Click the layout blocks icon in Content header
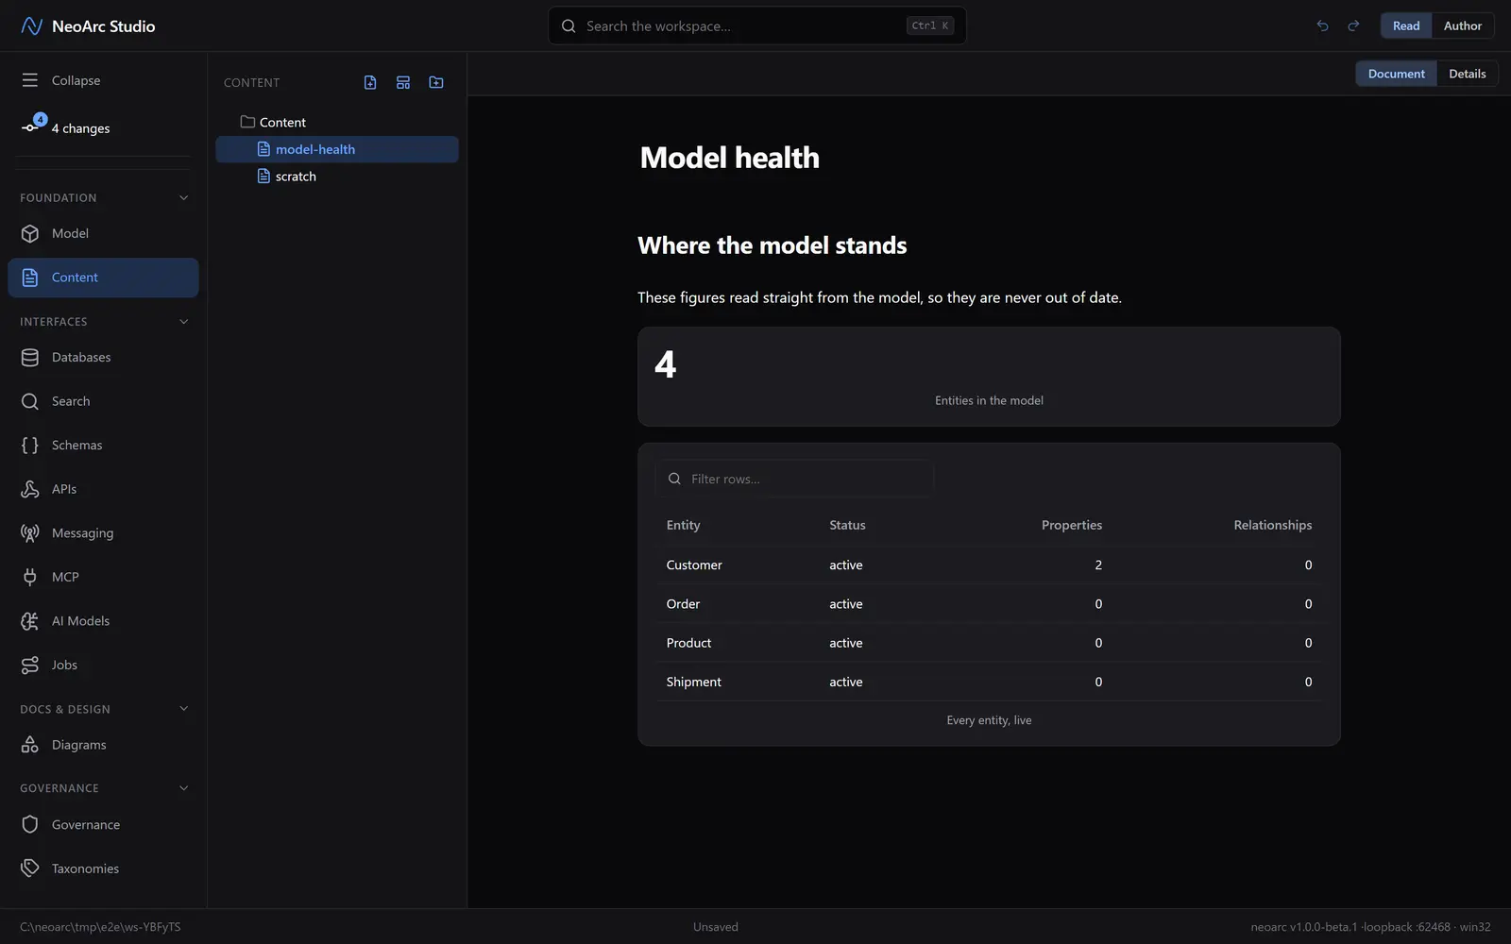1511x944 pixels. [x=403, y=83]
